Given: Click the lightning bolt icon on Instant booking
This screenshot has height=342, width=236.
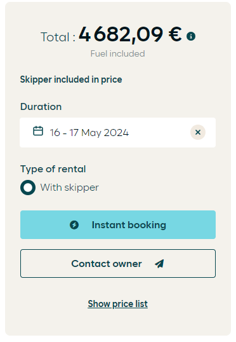Looking at the screenshot, I should pos(74,225).
